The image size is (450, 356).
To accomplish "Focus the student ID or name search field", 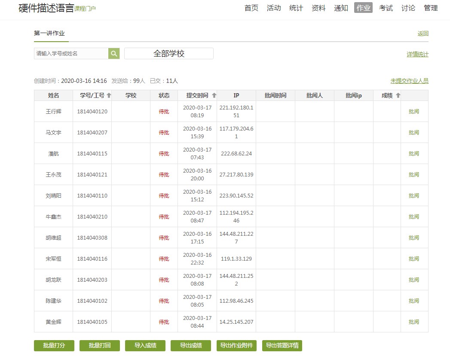I will point(71,54).
